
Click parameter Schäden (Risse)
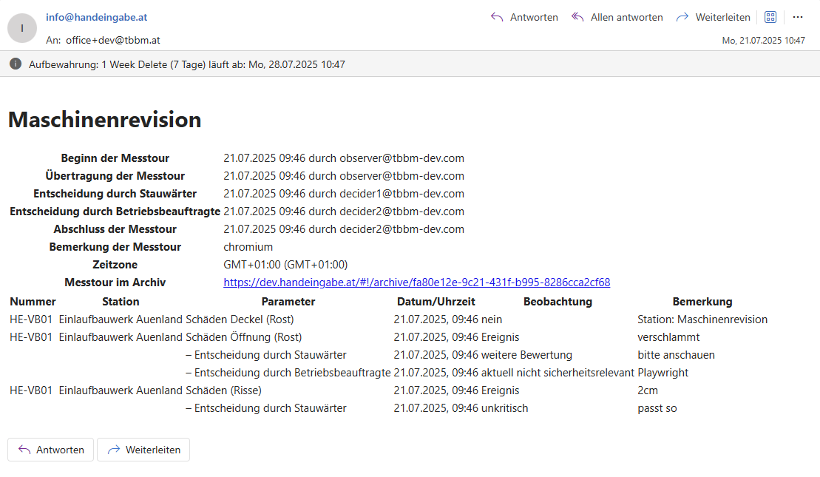pyautogui.click(x=223, y=390)
